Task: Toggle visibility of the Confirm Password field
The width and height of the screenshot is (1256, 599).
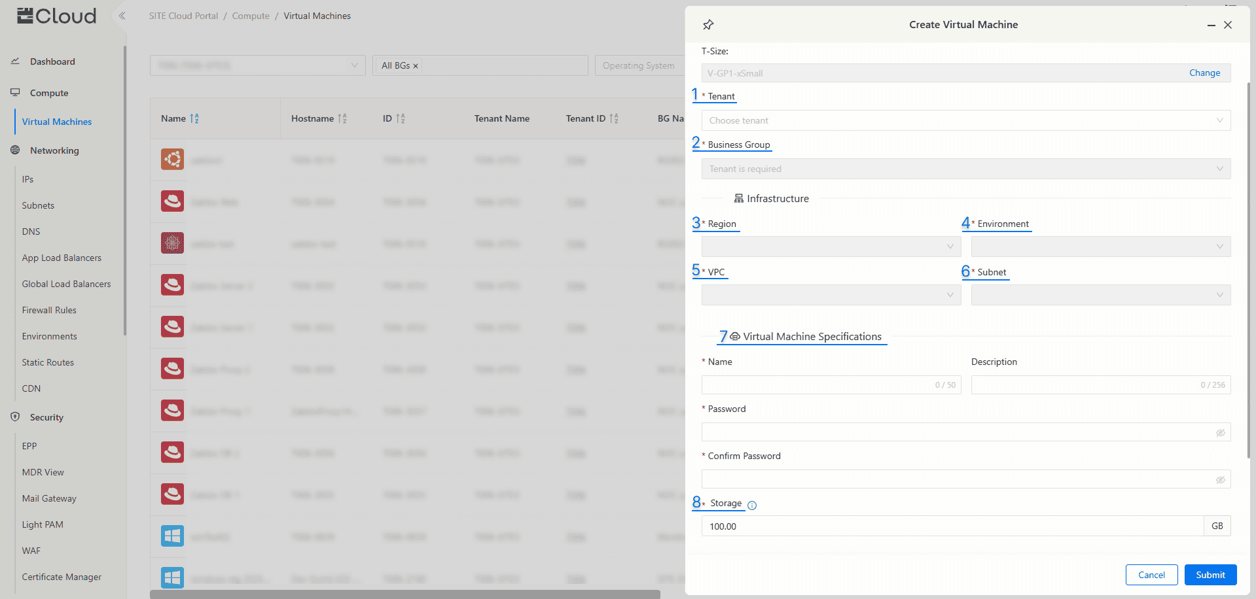Action: 1220,480
